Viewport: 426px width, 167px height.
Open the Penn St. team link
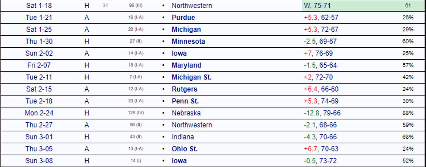click(185, 101)
